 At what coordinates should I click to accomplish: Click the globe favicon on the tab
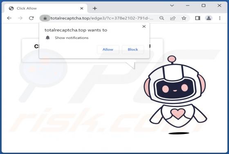pyautogui.click(x=11, y=8)
